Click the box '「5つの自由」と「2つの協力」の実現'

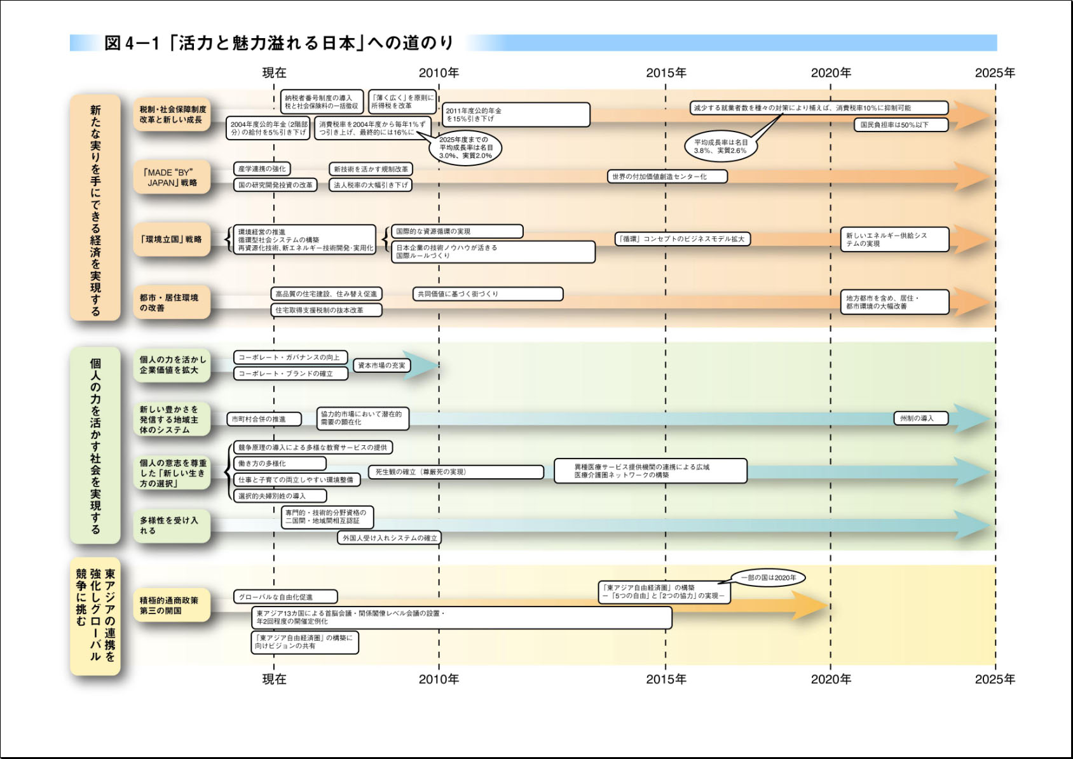[664, 592]
